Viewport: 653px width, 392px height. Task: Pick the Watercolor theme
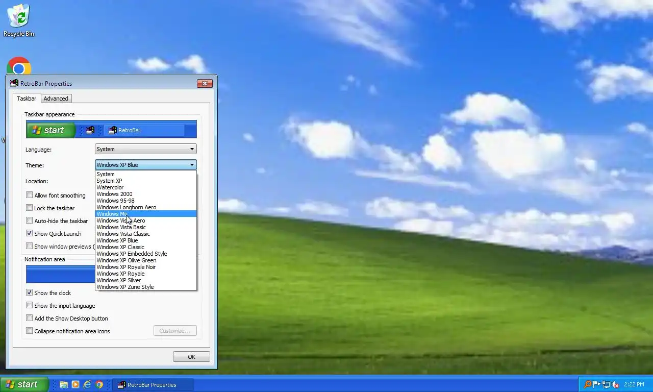point(146,187)
